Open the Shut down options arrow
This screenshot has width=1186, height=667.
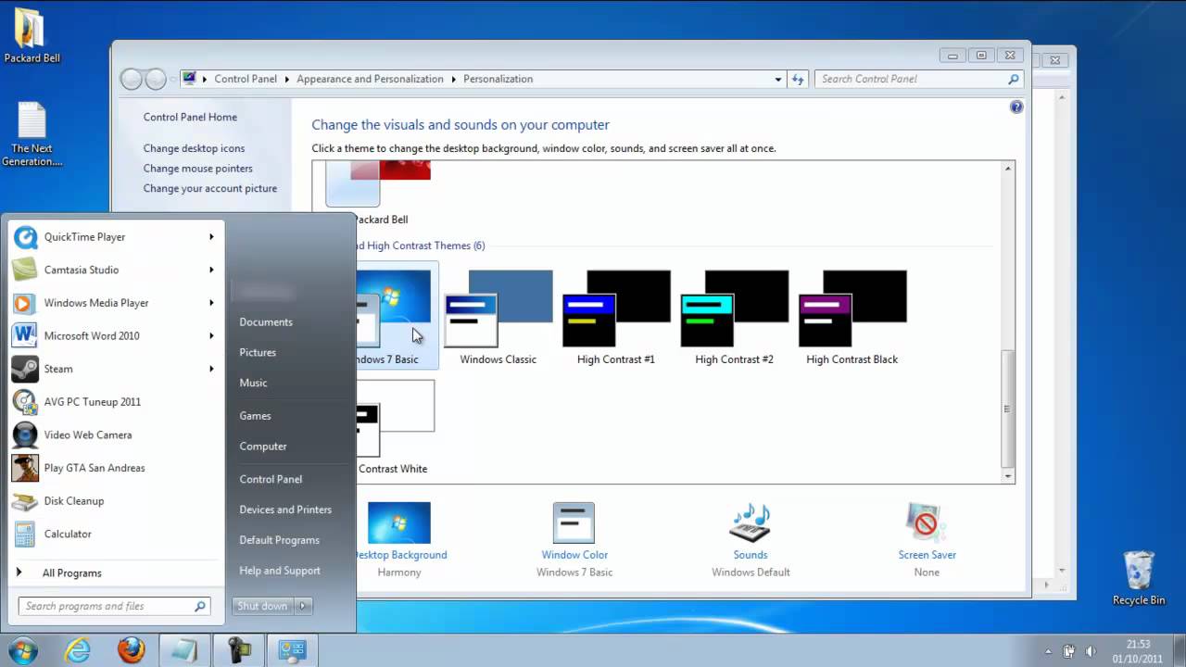[x=303, y=606]
